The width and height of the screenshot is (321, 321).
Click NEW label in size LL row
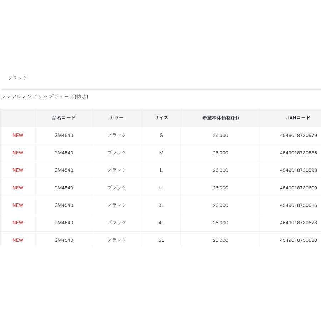tap(18, 188)
